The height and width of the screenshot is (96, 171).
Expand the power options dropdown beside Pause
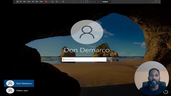(x=48, y=2)
